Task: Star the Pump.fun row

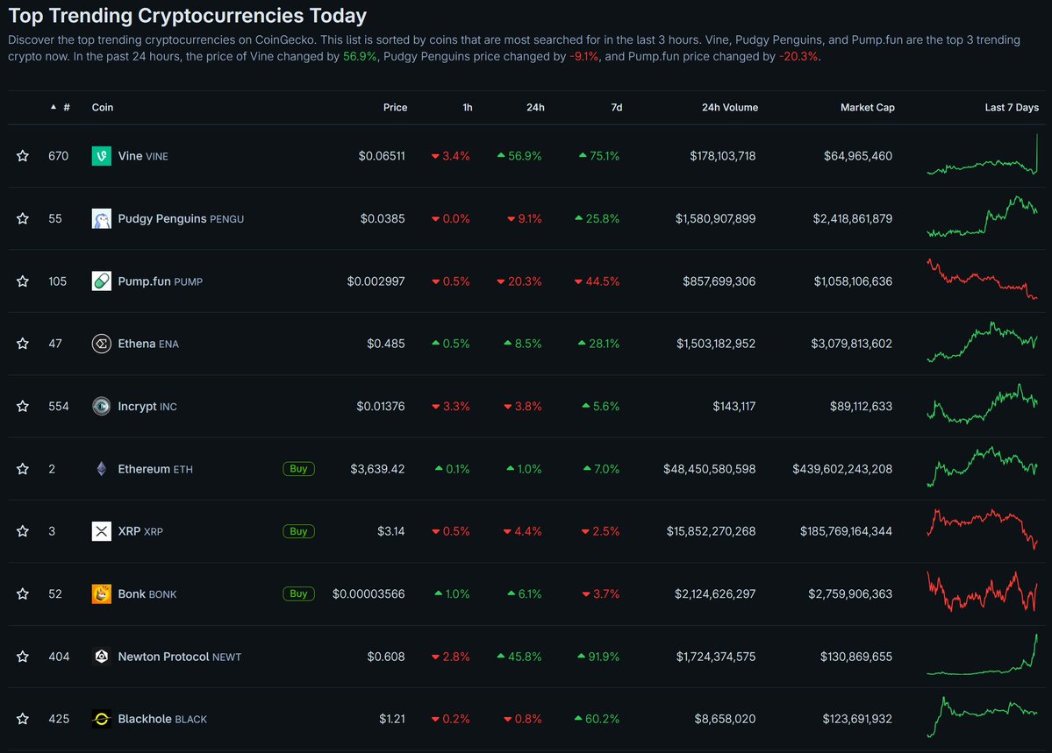Action: click(23, 281)
